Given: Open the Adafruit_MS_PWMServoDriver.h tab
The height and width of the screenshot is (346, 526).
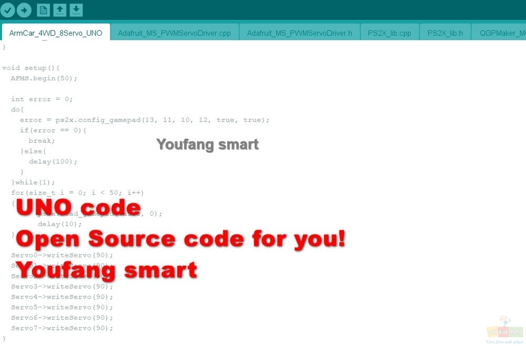Looking at the screenshot, I should pyautogui.click(x=300, y=33).
